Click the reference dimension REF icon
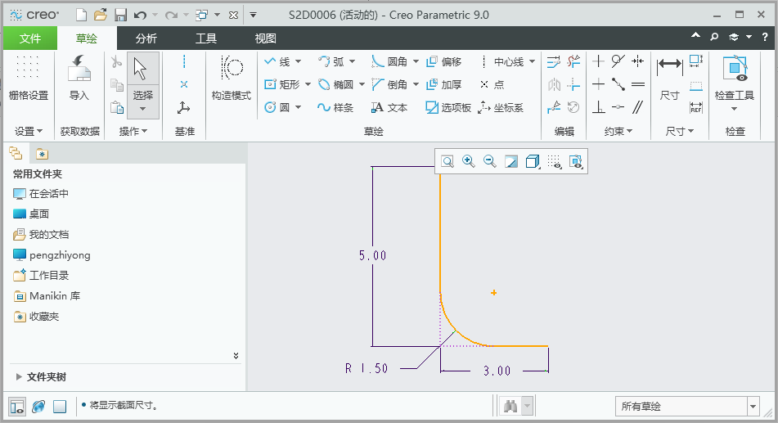This screenshot has height=423, width=778. click(x=696, y=106)
